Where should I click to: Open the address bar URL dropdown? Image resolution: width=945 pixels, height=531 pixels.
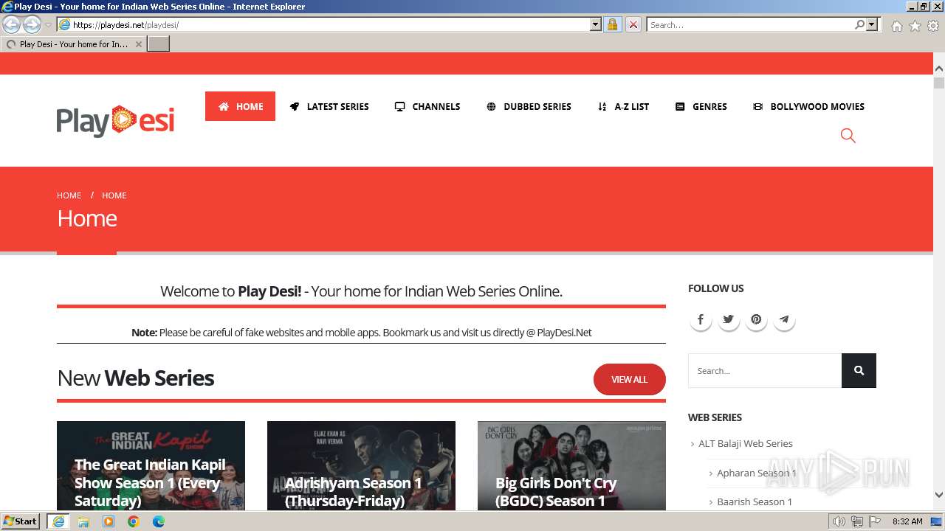pyautogui.click(x=596, y=24)
